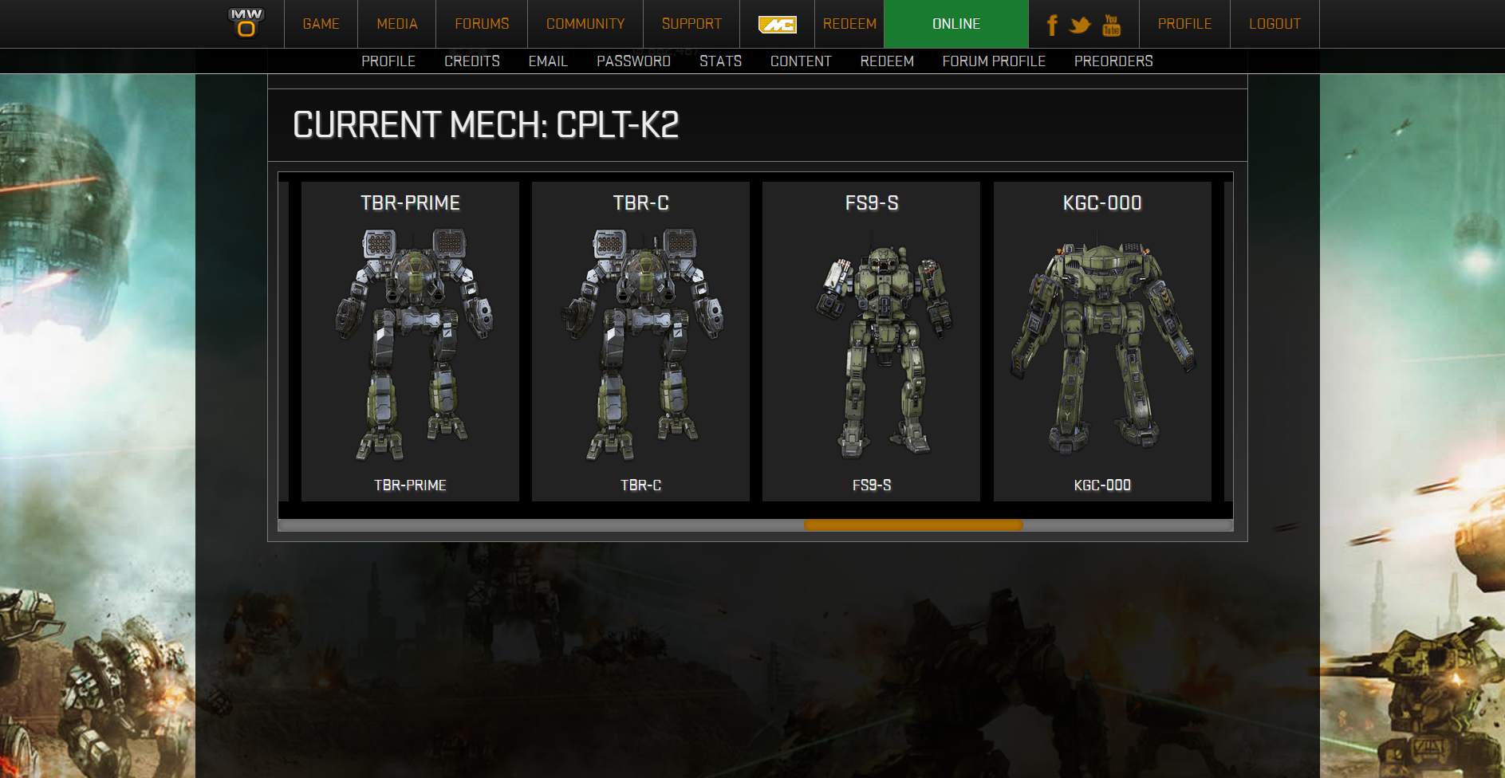
Task: Open the Twitter bird icon
Action: point(1080,26)
